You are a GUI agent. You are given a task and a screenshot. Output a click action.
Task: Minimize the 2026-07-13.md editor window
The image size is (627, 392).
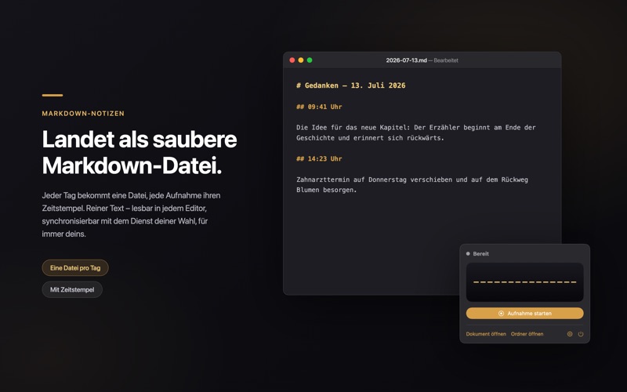pyautogui.click(x=301, y=60)
